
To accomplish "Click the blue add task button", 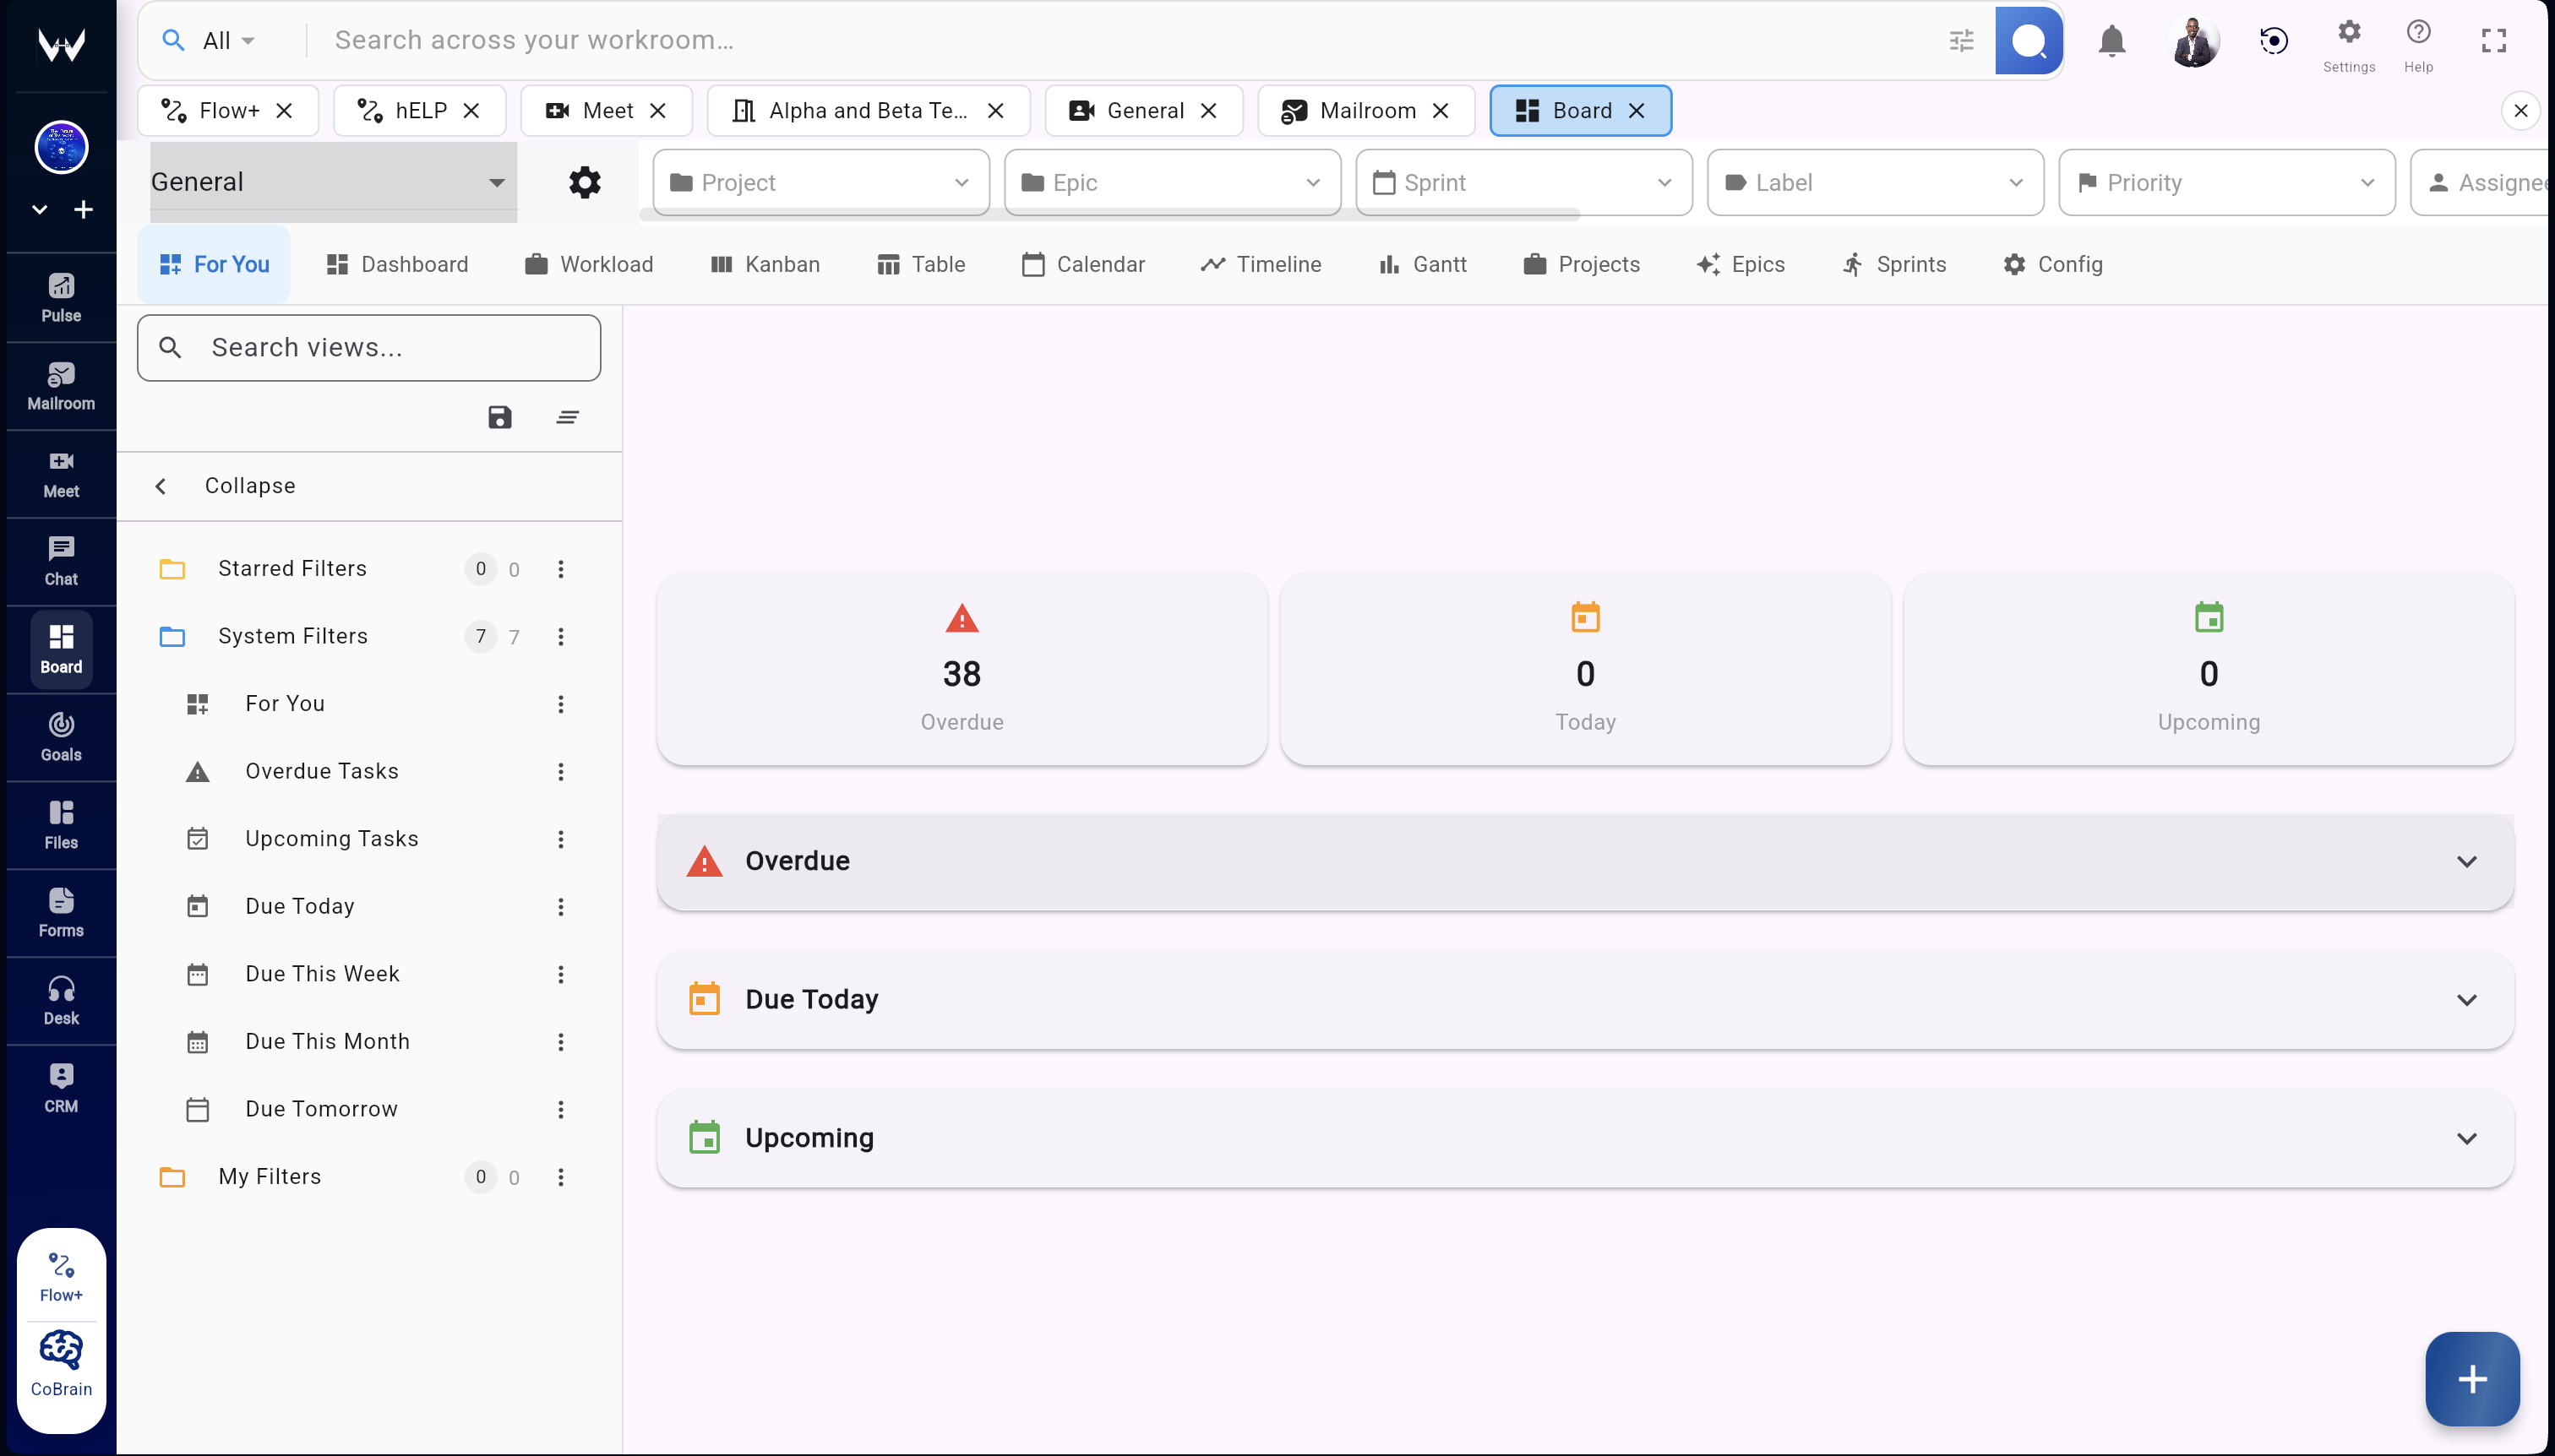I will 2471,1379.
